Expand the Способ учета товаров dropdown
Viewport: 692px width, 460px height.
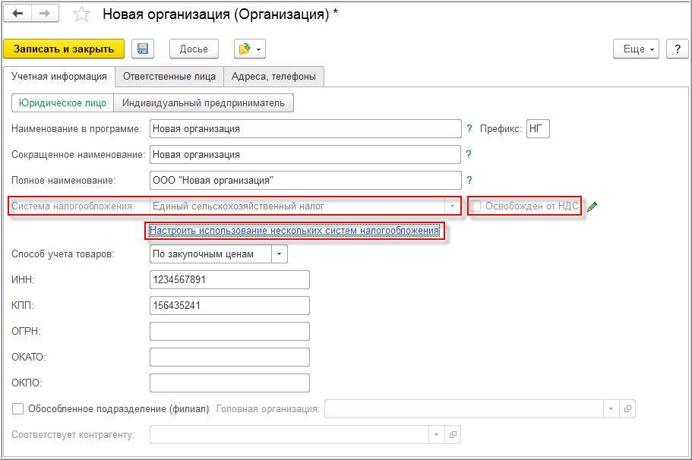pyautogui.click(x=280, y=254)
